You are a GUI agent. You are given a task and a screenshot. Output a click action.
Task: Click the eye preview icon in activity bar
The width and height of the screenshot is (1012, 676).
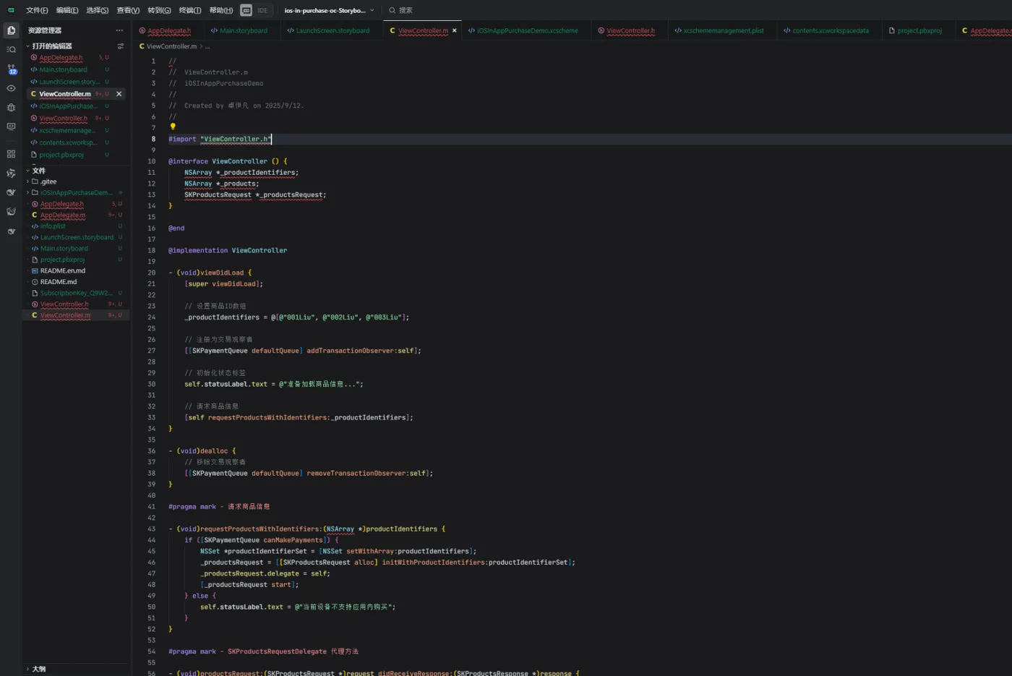[11, 88]
